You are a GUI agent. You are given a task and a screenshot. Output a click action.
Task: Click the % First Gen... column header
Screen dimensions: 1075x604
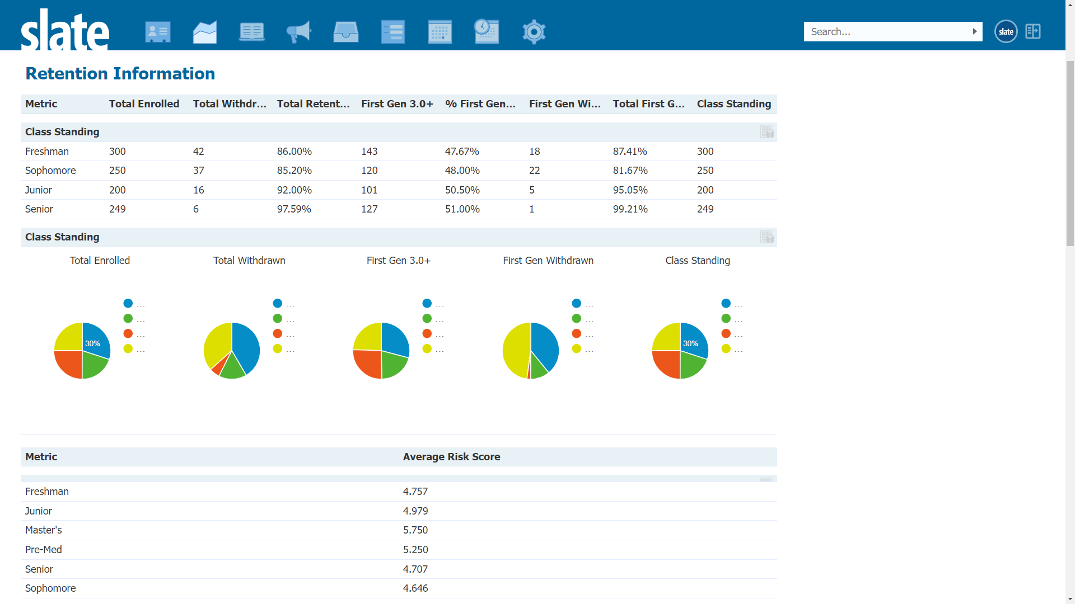pos(480,104)
